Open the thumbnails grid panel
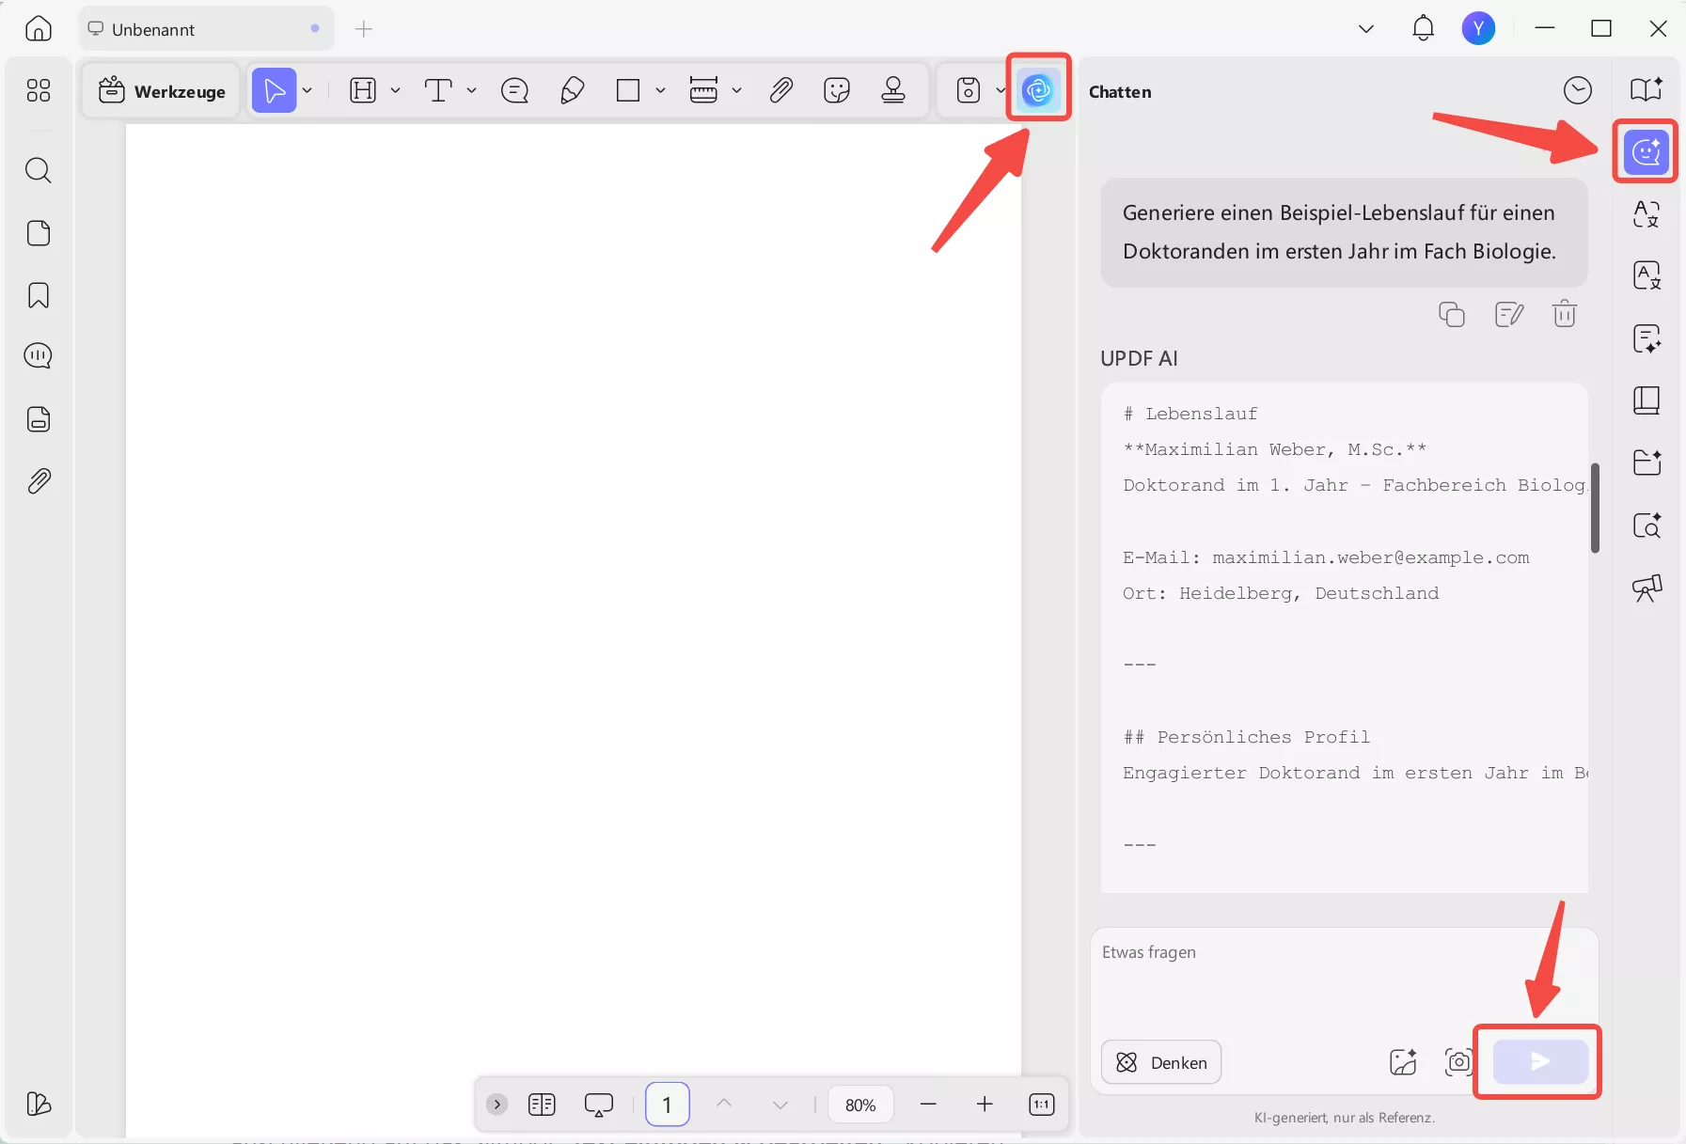 tap(39, 90)
